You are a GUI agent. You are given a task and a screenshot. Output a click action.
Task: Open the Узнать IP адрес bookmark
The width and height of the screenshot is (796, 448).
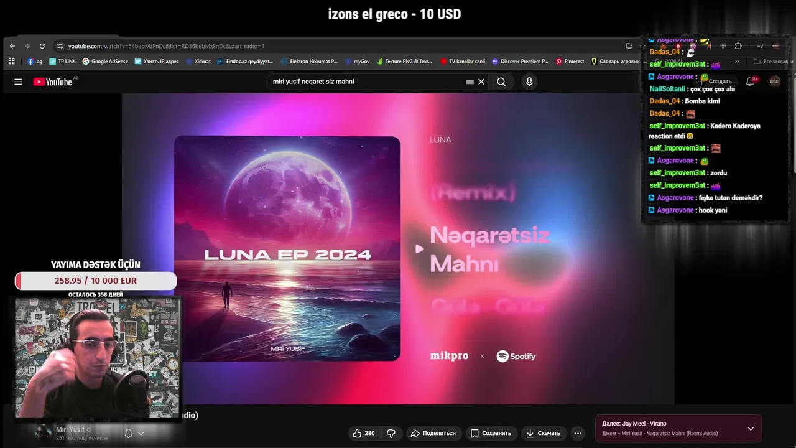tap(157, 62)
